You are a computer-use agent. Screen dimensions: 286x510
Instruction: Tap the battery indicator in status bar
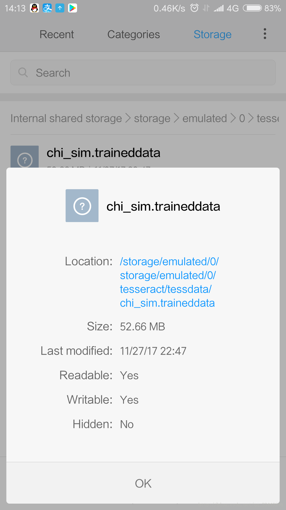coord(252,8)
